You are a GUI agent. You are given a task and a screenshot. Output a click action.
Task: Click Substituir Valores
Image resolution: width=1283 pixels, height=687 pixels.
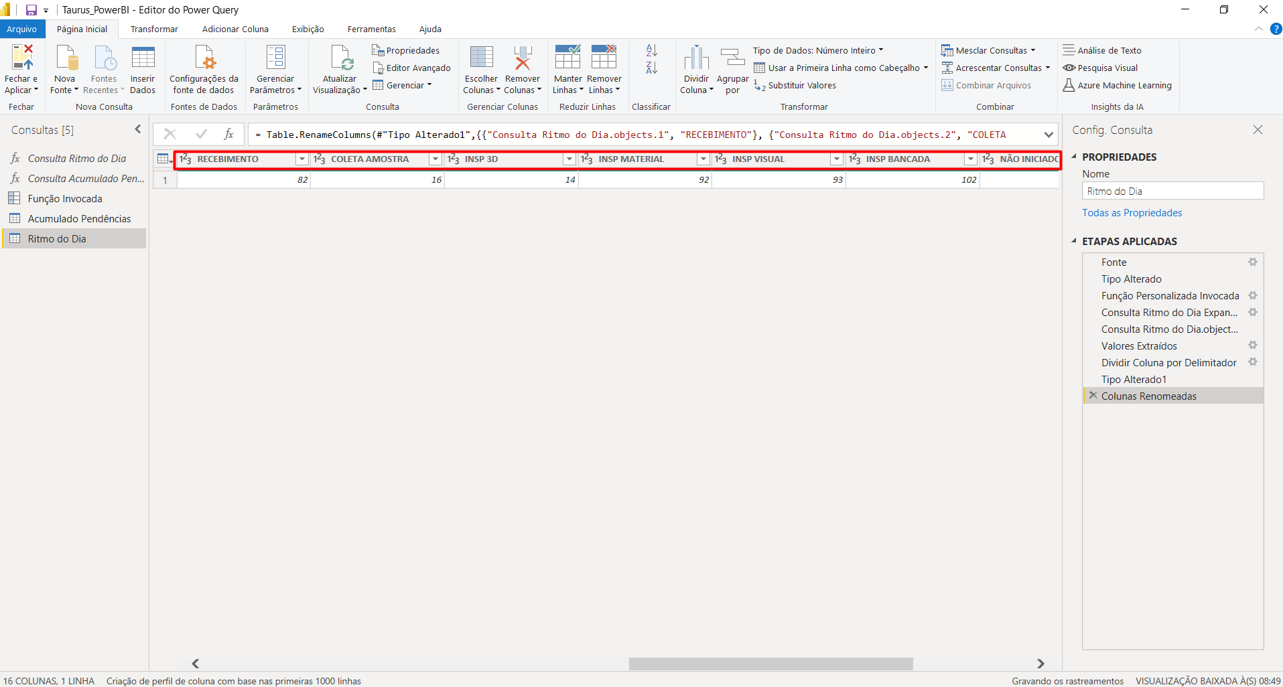(795, 85)
